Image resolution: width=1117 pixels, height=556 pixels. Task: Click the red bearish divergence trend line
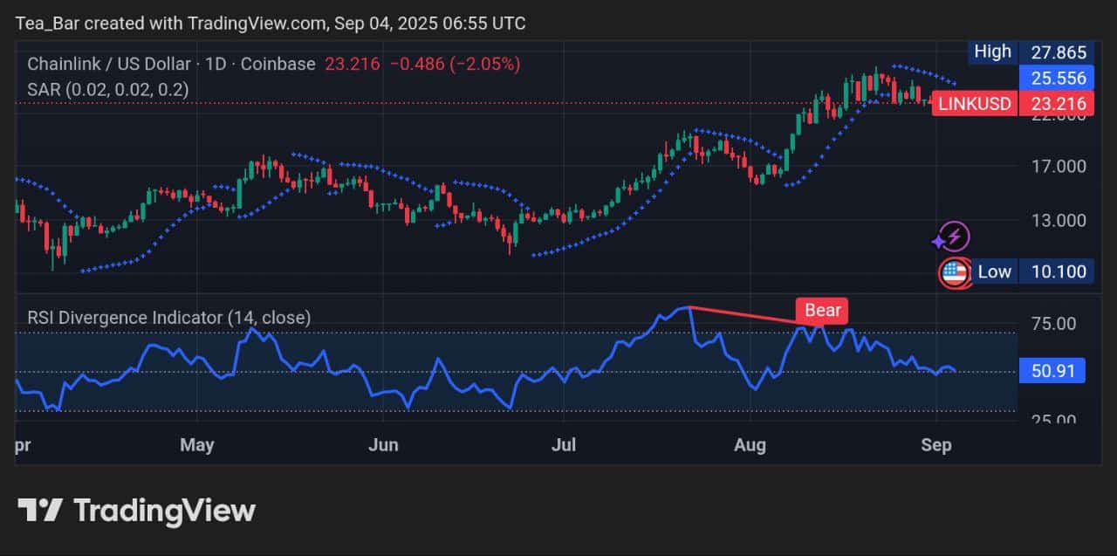tap(755, 315)
